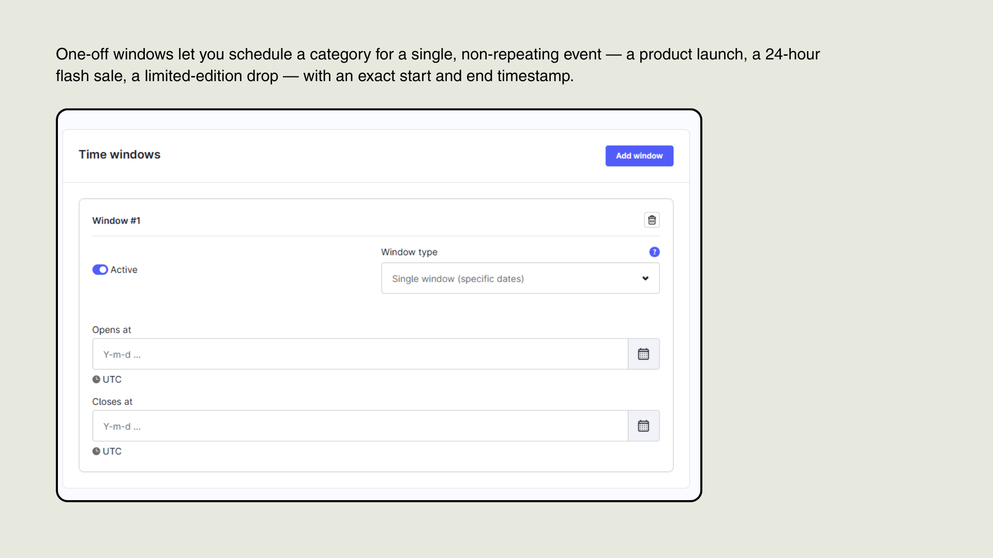Expand the Window type chevron arrow
993x558 pixels.
[645, 278]
